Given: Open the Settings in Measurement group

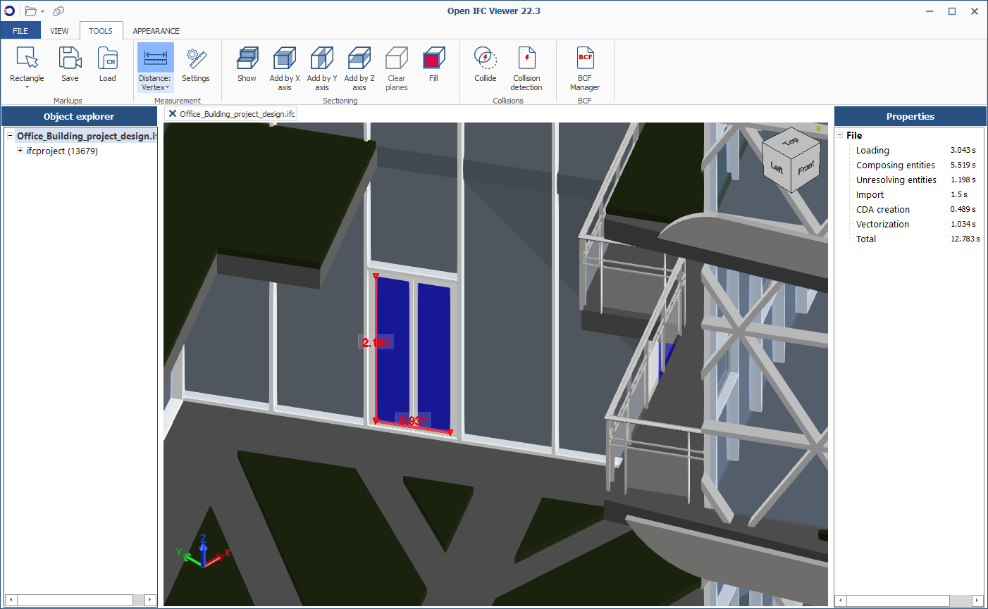Looking at the screenshot, I should (196, 67).
